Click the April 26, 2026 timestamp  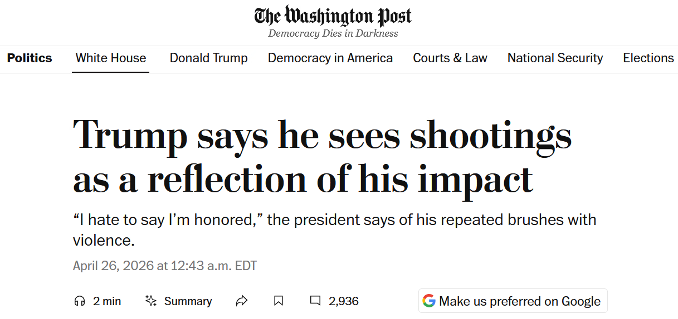click(165, 266)
